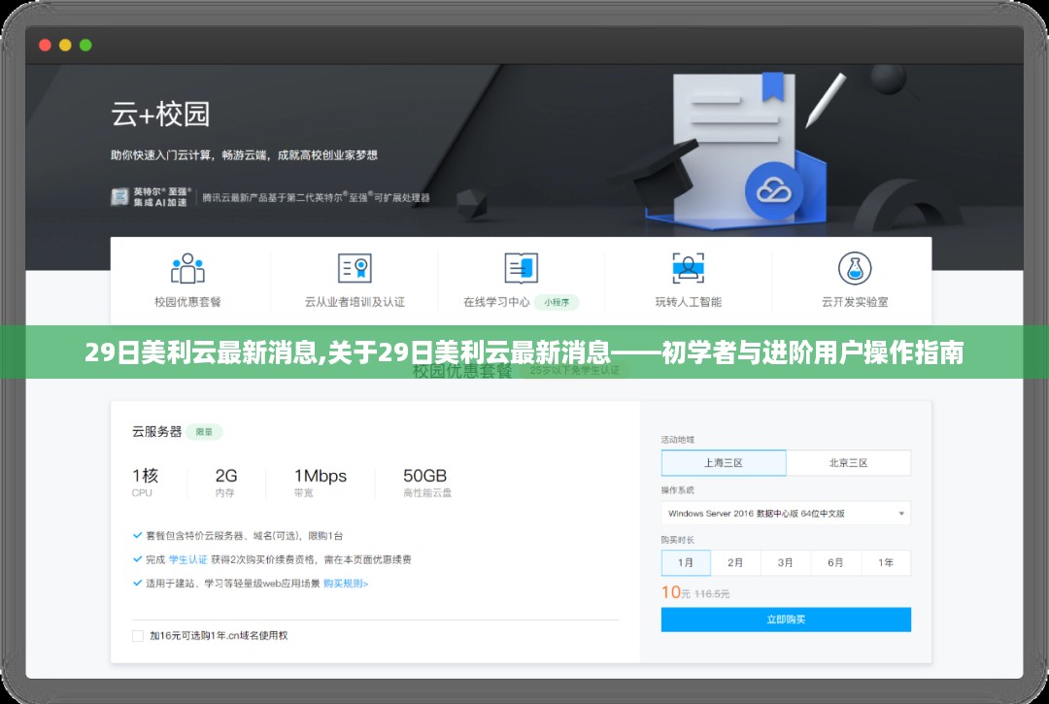Open the 云开发实验室 flask icon
This screenshot has width=1049, height=704.
coord(855,268)
